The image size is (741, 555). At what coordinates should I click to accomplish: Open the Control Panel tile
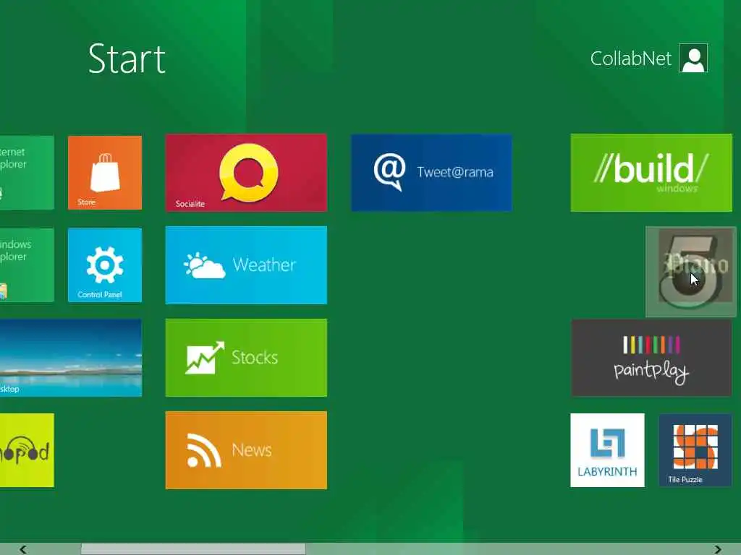(x=105, y=265)
